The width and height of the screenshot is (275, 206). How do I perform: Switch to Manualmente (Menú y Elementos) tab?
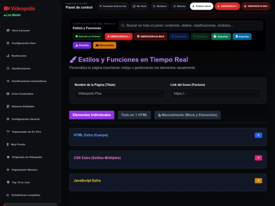pyautogui.click(x=187, y=115)
